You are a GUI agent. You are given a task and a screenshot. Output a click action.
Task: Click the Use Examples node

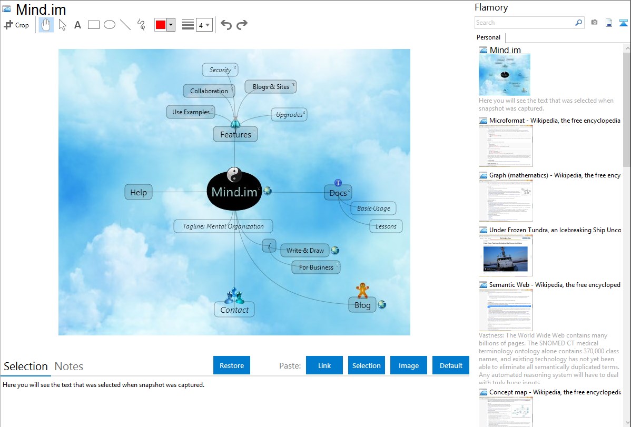coord(191,112)
